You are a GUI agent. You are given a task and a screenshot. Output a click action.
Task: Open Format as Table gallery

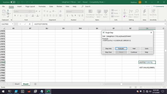pos(99,14)
